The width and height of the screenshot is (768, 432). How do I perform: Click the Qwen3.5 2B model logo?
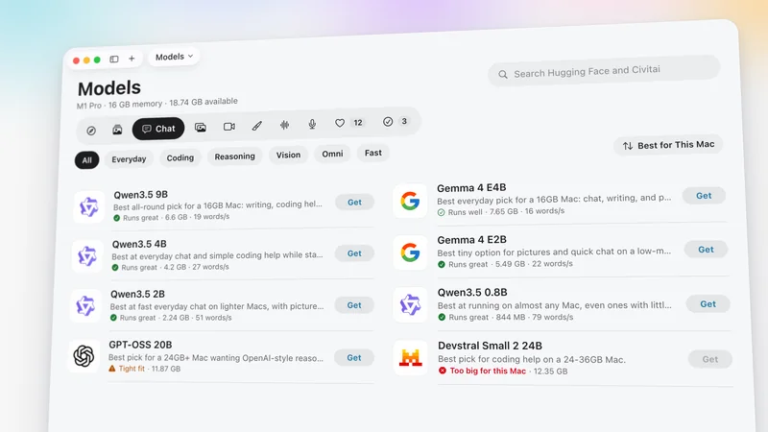click(x=85, y=305)
